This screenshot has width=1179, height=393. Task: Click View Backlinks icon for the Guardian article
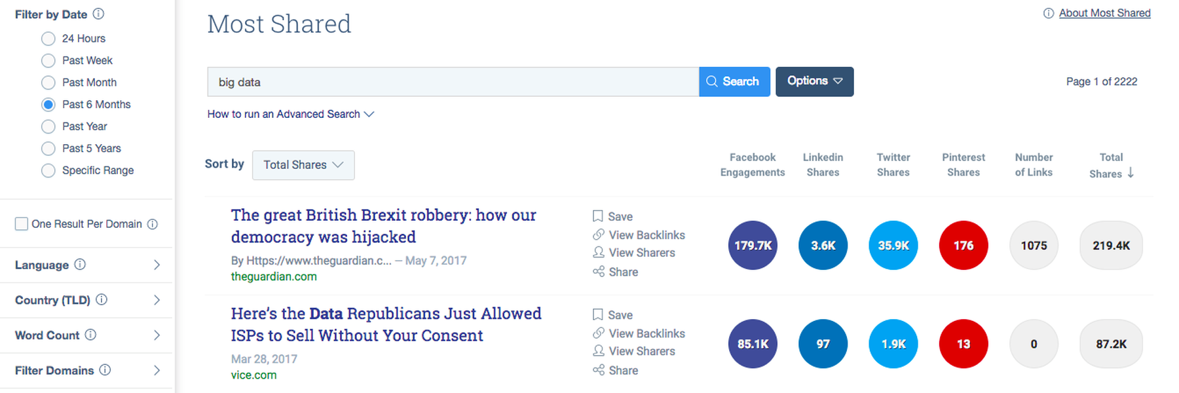click(598, 234)
